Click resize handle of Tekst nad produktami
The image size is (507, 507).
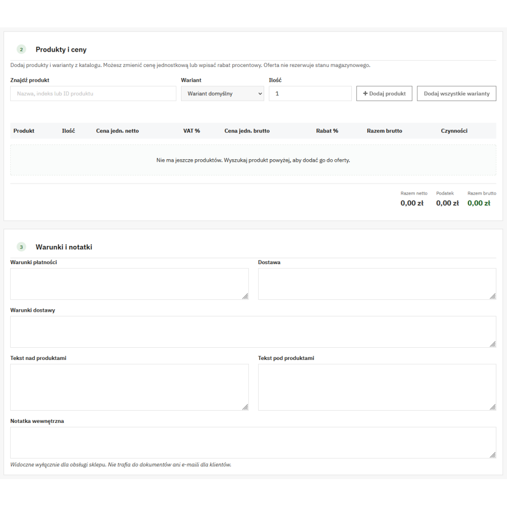pyautogui.click(x=245, y=407)
